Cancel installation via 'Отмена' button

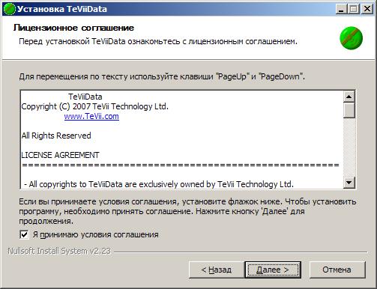click(337, 270)
